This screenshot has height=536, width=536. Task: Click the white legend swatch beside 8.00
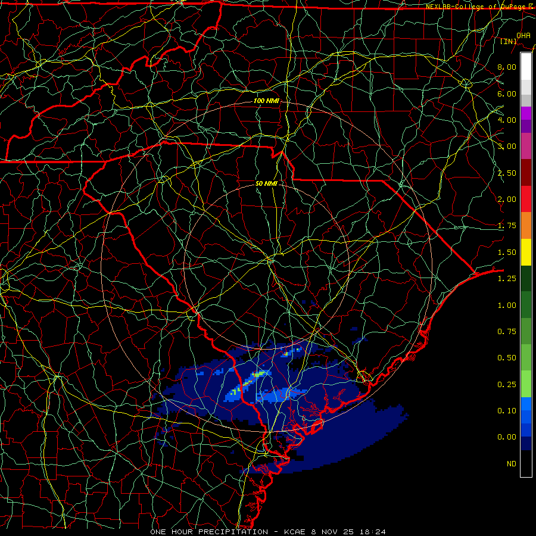[526, 67]
